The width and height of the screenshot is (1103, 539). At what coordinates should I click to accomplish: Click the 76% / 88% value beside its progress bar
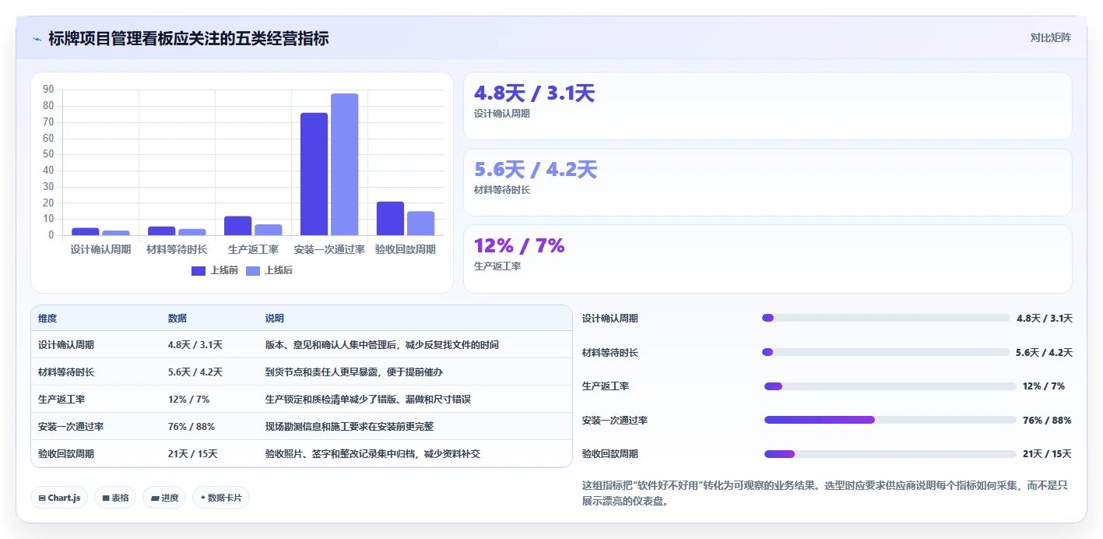(1047, 420)
